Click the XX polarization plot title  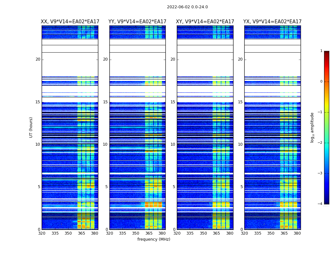point(70,22)
